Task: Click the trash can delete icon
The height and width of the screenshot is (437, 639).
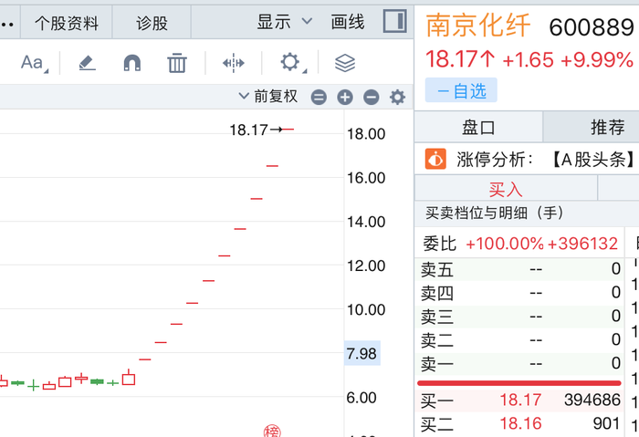Action: click(x=177, y=63)
